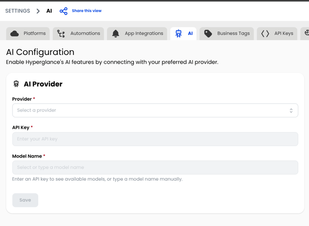Click the Business Tags tag icon
The width and height of the screenshot is (309, 226).
(x=208, y=34)
